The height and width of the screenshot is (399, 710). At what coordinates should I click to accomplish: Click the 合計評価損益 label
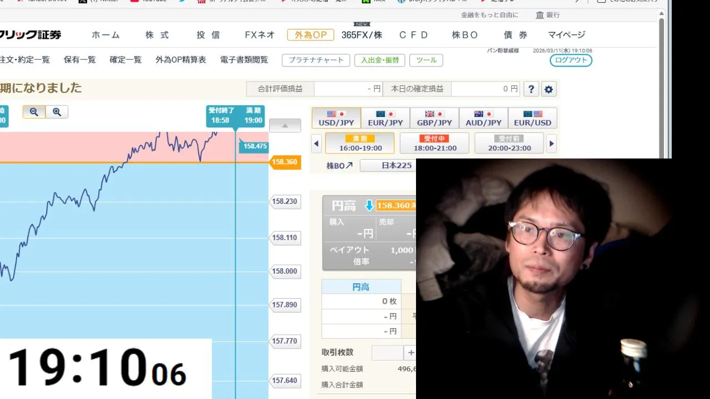280,89
